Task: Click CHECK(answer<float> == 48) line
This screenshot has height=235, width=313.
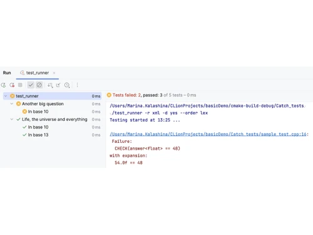Action: point(147,149)
